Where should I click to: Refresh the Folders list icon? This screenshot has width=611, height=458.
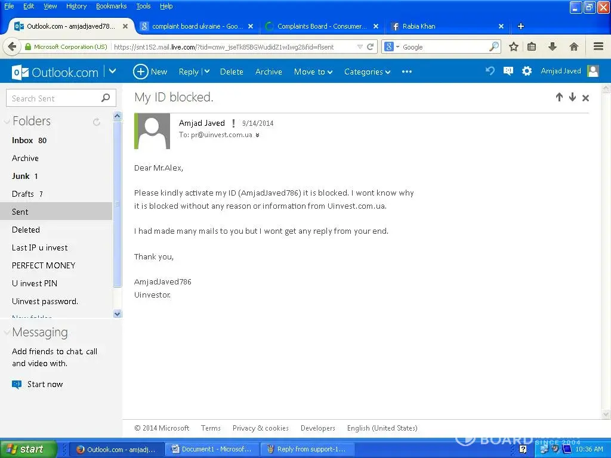[97, 122]
